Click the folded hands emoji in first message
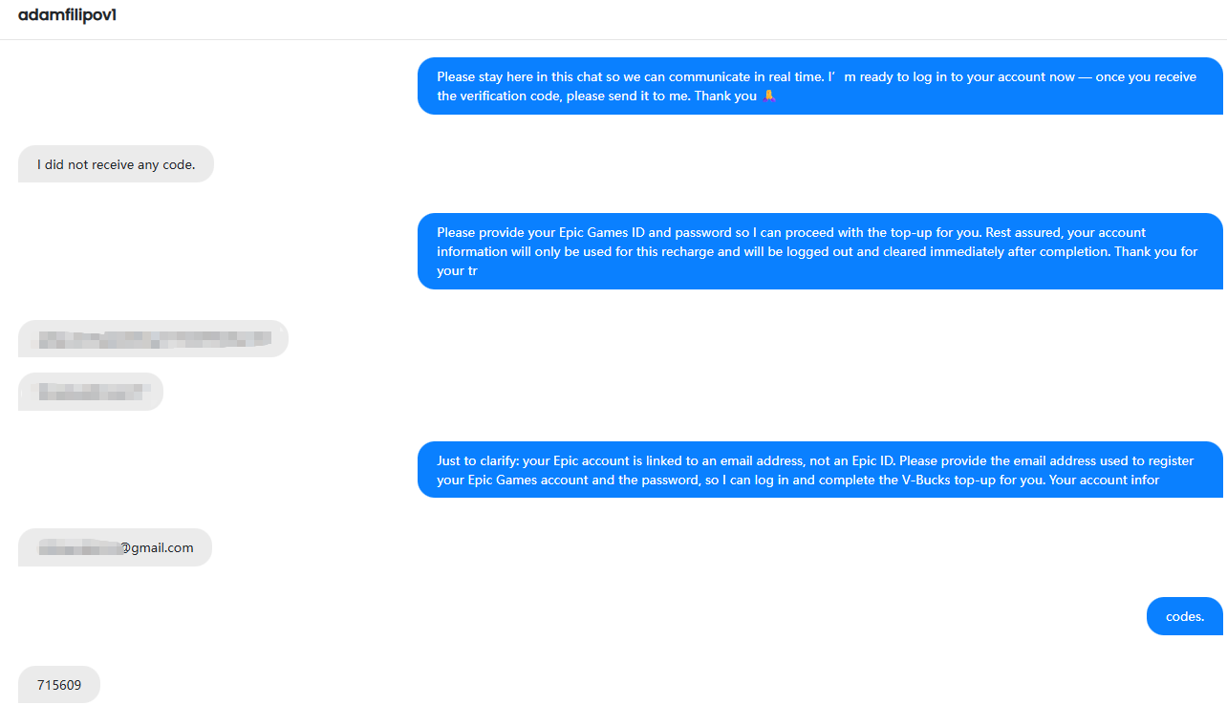The height and width of the screenshot is (705, 1227). pos(768,96)
